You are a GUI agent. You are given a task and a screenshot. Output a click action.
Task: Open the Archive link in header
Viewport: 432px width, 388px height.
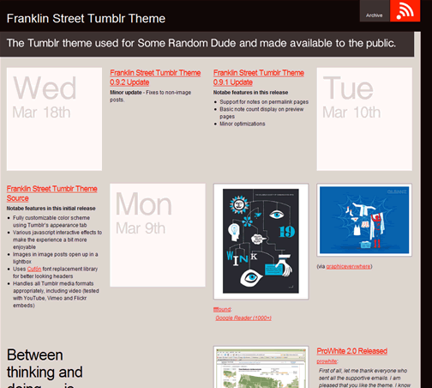coord(374,15)
